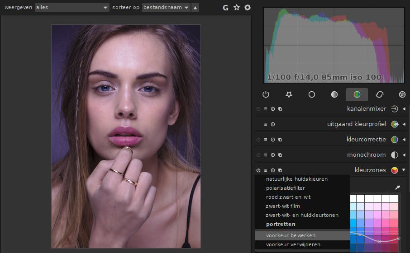Open the gear preferences icon
This screenshot has width=410, height=253.
click(x=247, y=8)
